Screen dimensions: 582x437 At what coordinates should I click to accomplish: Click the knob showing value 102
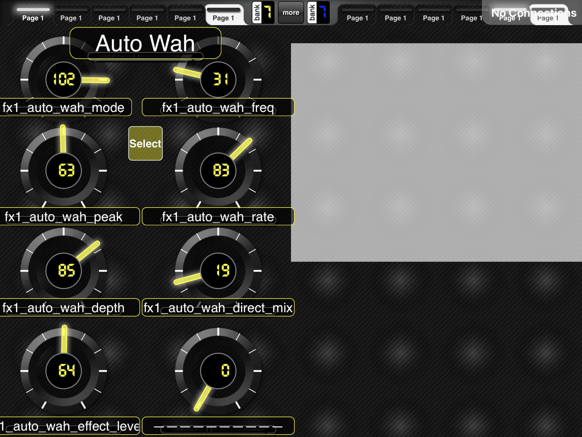pos(64,79)
